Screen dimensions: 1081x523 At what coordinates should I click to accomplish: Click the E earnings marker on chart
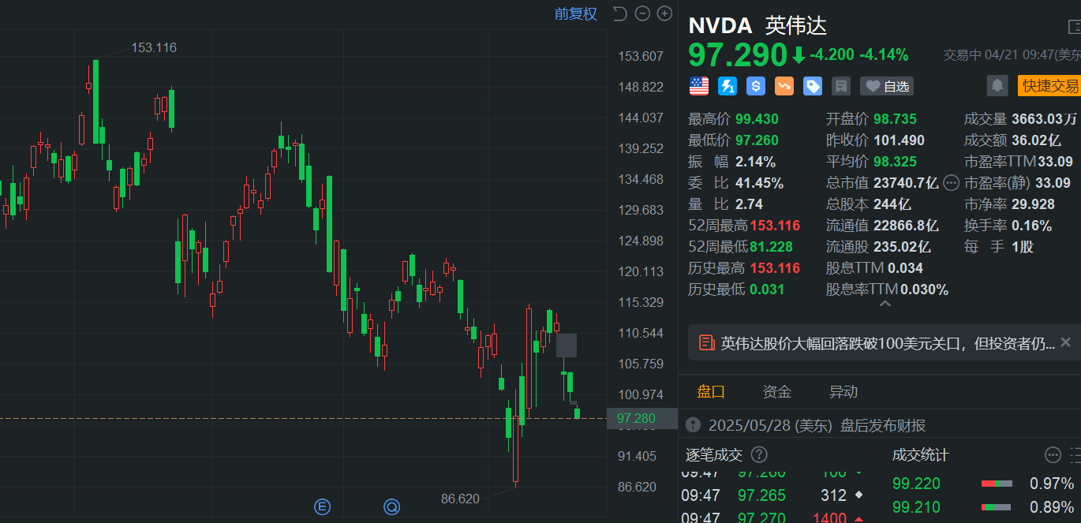[x=322, y=506]
